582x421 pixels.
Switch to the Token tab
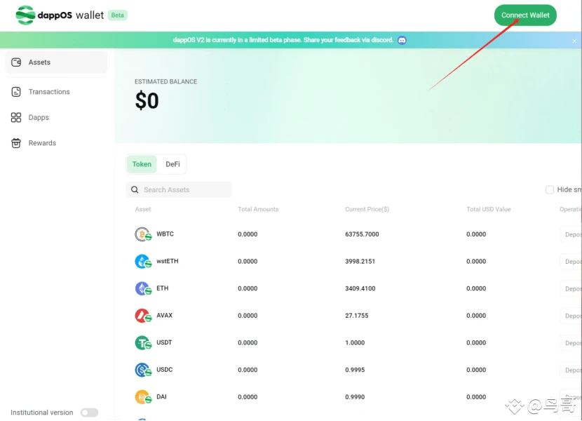click(142, 164)
